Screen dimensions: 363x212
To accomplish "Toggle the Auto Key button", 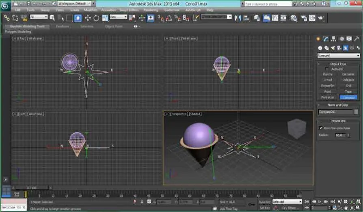I will pyautogui.click(x=265, y=202).
